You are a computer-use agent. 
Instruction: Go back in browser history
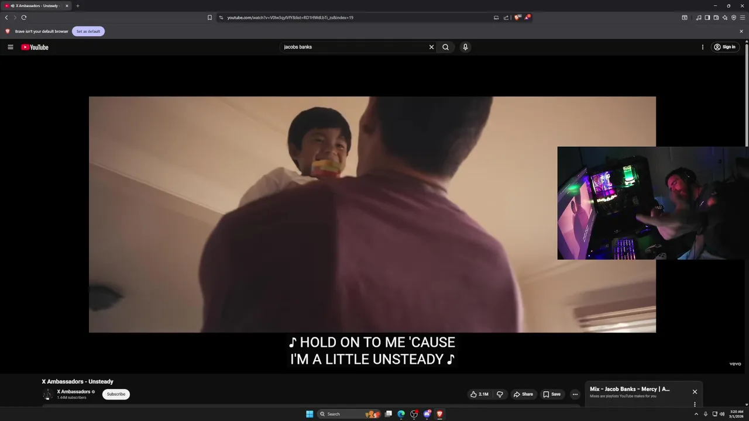tap(6, 18)
